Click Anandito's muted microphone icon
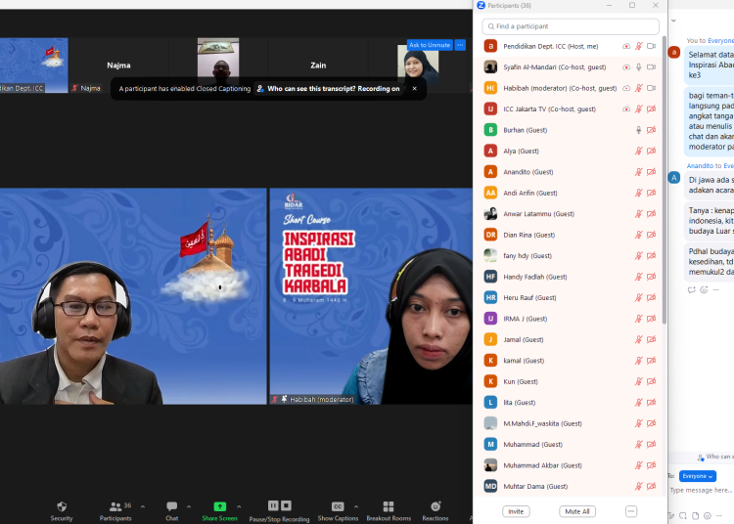734x524 pixels. 638,172
